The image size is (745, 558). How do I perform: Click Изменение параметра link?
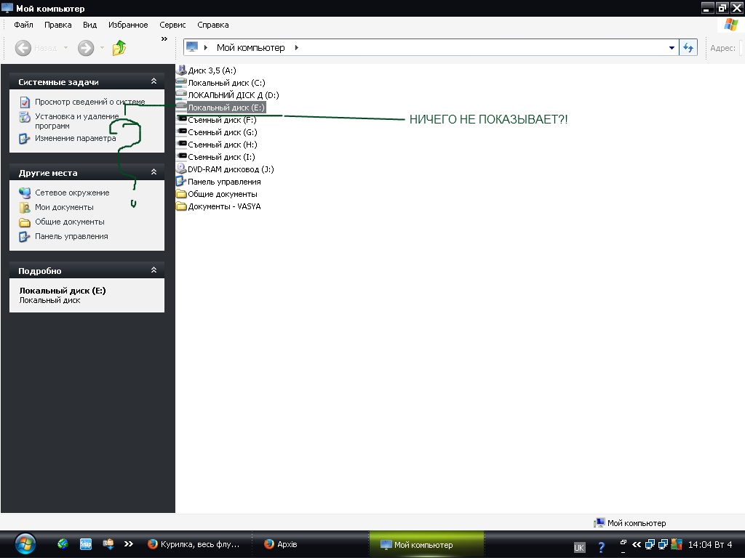(75, 138)
